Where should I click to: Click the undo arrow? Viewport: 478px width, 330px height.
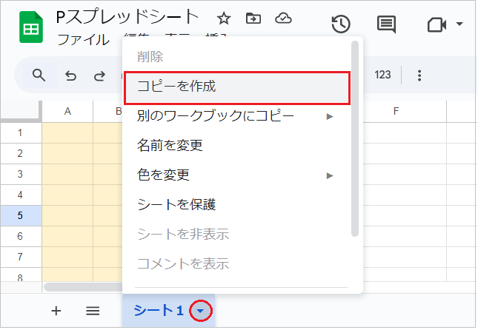point(70,75)
